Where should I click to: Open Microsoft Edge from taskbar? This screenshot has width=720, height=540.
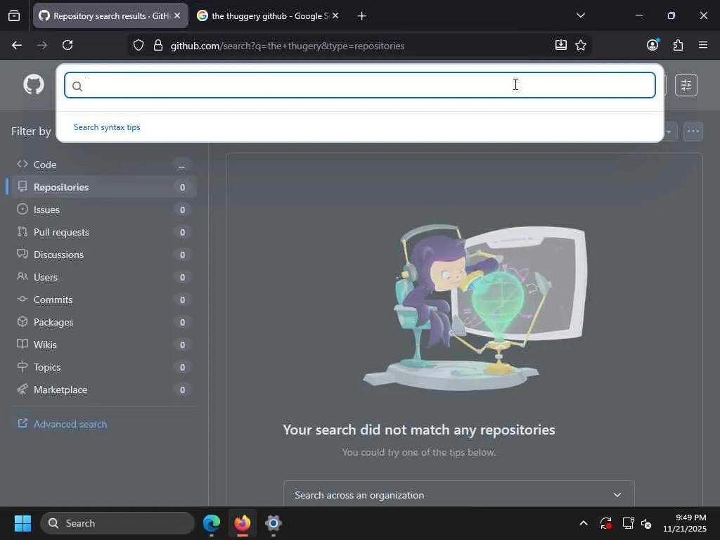click(x=212, y=523)
